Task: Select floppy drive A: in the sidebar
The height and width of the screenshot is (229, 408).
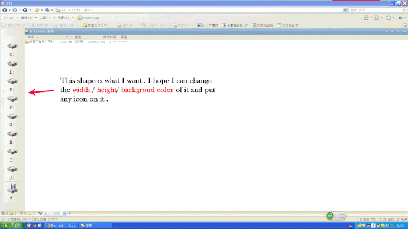Action: pos(12,192)
